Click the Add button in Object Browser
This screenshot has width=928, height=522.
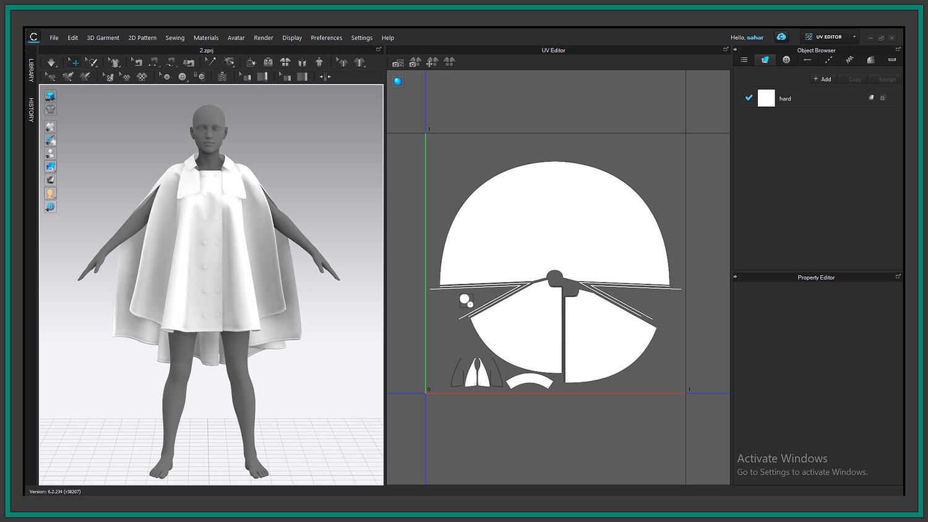pyautogui.click(x=822, y=79)
